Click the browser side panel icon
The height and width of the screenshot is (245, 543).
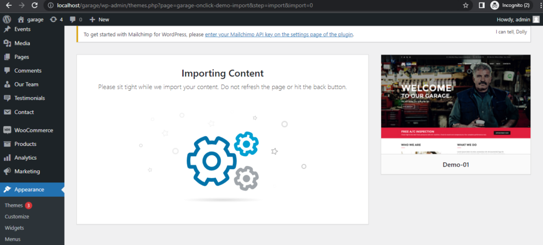click(481, 5)
